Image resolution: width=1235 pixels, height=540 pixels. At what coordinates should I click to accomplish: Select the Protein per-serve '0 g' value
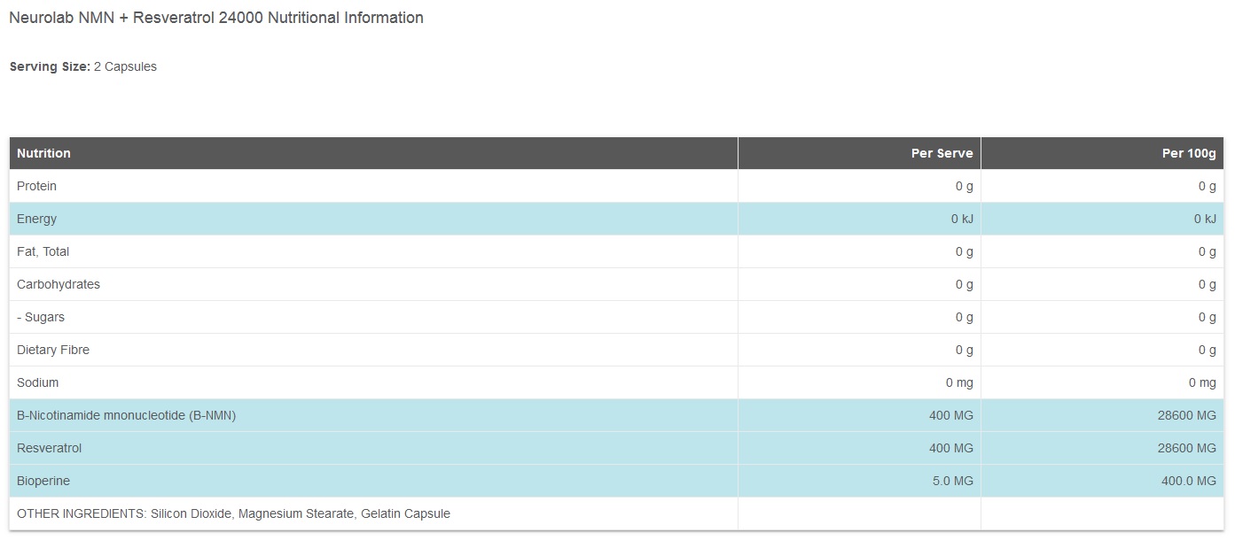click(964, 186)
